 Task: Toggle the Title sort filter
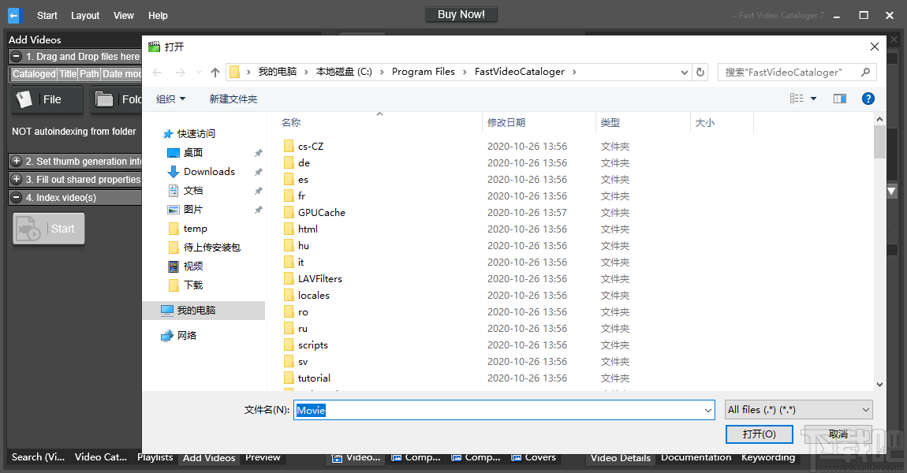tap(67, 73)
